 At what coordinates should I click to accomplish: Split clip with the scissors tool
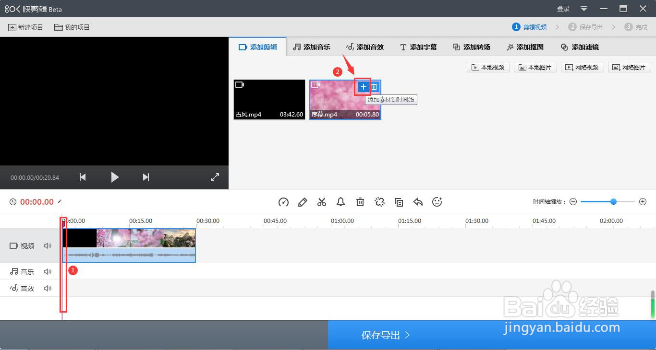322,202
